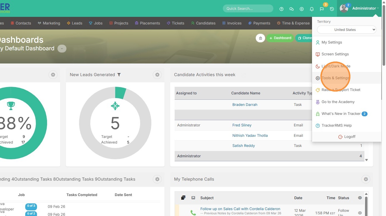The width and height of the screenshot is (386, 216).
Task: Click the green Dashboard button
Action: [x=280, y=38]
